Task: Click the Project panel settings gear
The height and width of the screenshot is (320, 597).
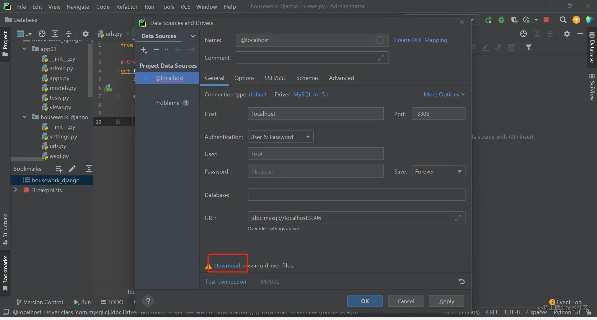Action: pos(86,34)
